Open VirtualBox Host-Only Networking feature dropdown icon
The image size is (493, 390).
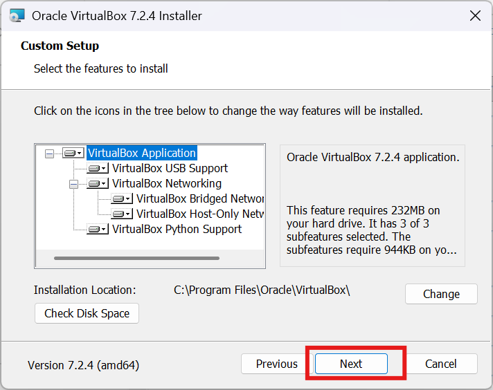(x=122, y=214)
